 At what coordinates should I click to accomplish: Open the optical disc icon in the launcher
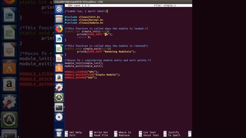point(59,117)
